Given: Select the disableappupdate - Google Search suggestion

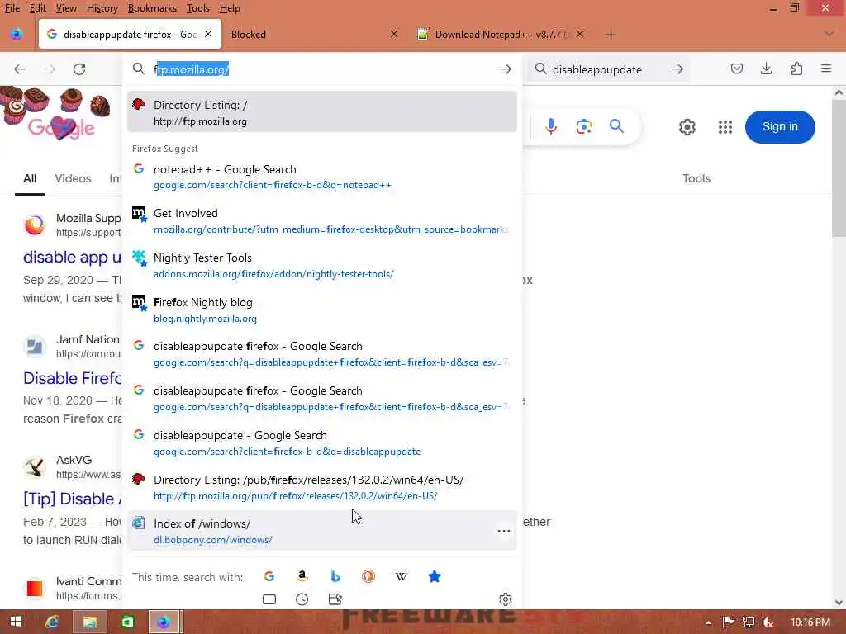Looking at the screenshot, I should pos(322,443).
